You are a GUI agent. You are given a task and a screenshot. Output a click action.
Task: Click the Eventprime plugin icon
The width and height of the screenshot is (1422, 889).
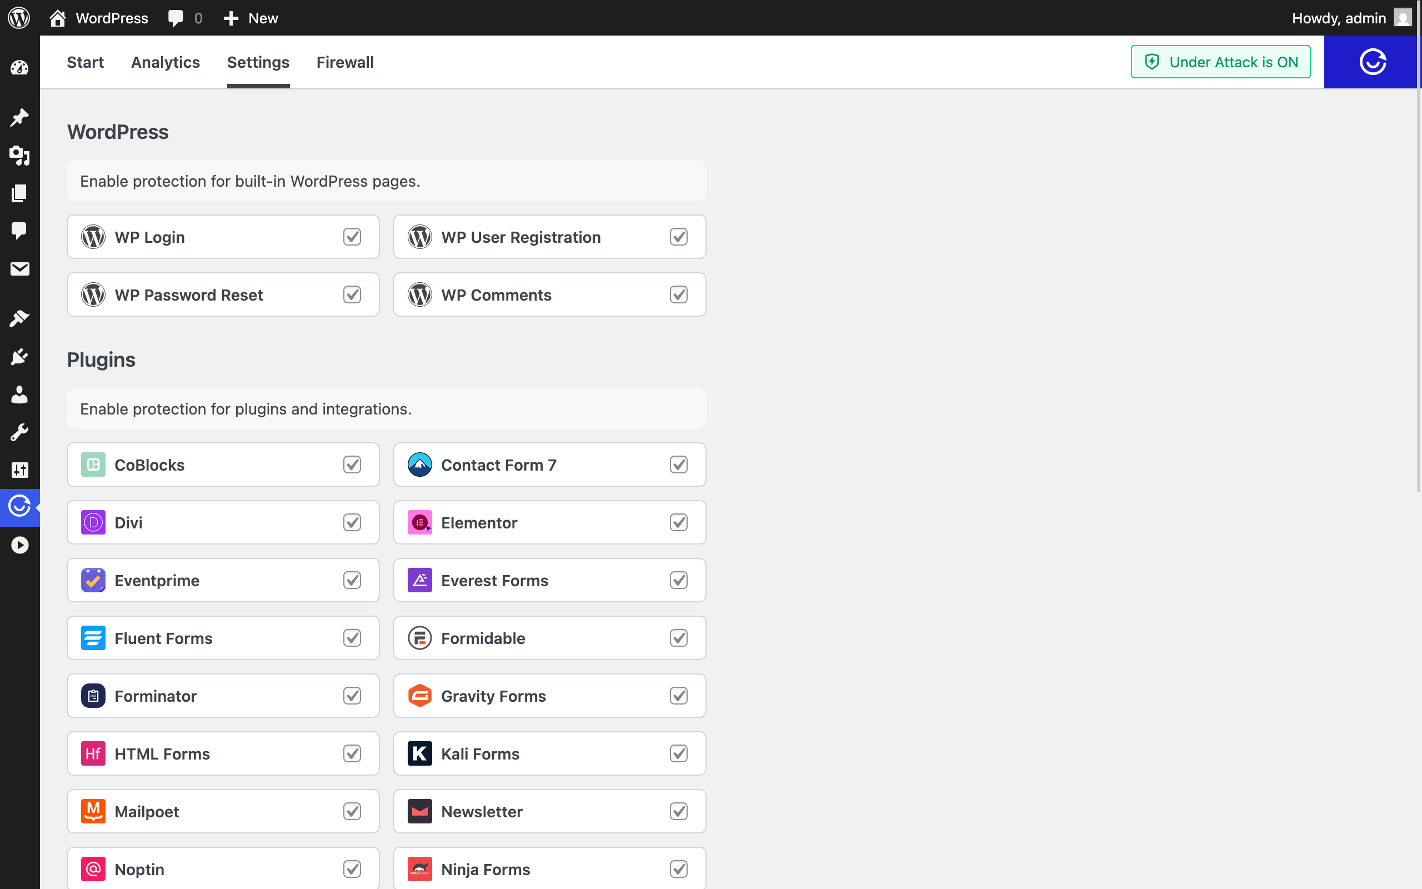click(x=93, y=580)
